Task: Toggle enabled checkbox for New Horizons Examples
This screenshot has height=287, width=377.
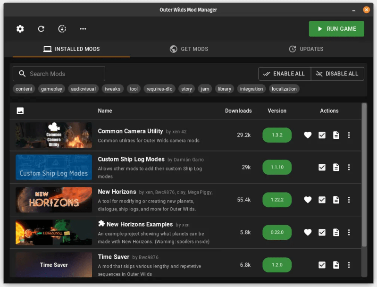Action: coord(322,232)
